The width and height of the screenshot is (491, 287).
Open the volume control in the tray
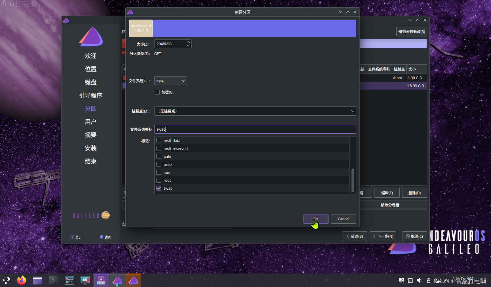pos(420,280)
